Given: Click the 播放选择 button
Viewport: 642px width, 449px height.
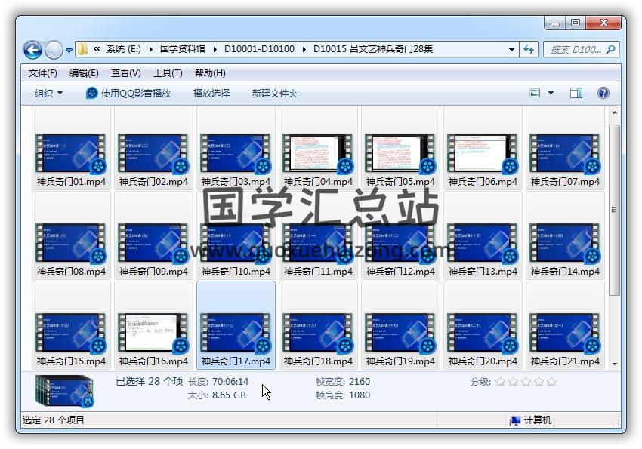Looking at the screenshot, I should pyautogui.click(x=211, y=93).
